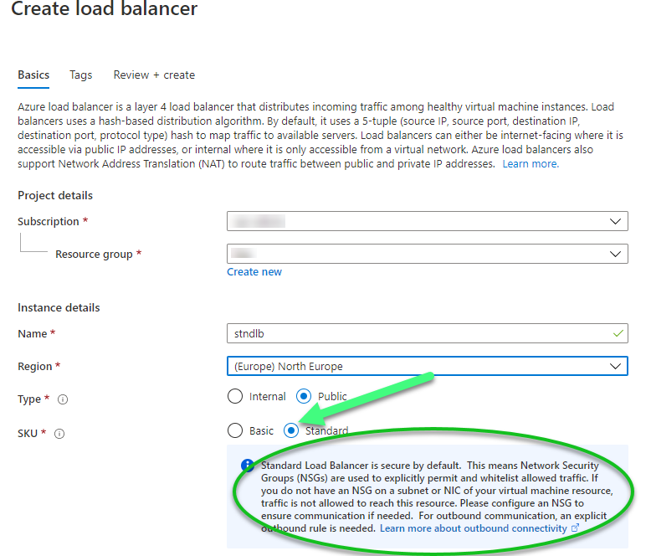651x556 pixels.
Task: Show the SKU info tooltip icon
Action: coord(59,434)
